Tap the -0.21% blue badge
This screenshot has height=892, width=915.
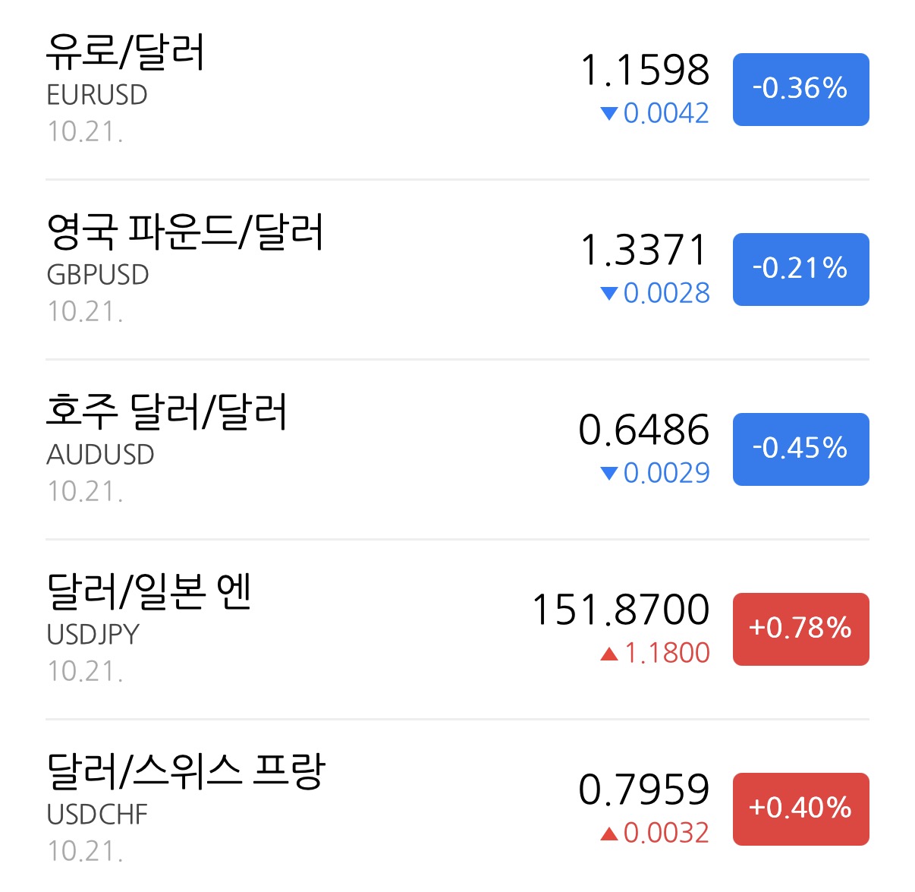pyautogui.click(x=800, y=269)
